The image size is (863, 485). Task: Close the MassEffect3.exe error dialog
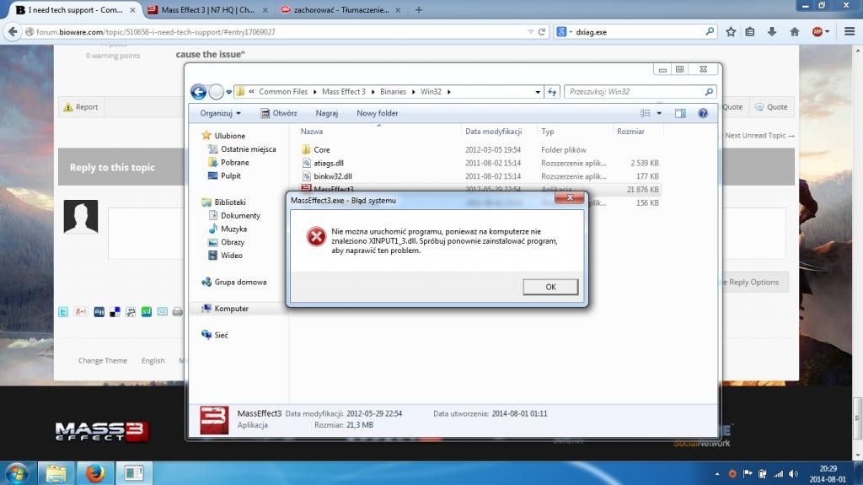coord(570,197)
